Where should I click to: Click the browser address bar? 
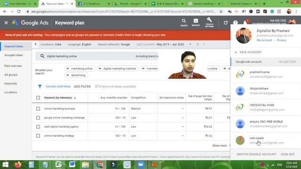(x=123, y=11)
